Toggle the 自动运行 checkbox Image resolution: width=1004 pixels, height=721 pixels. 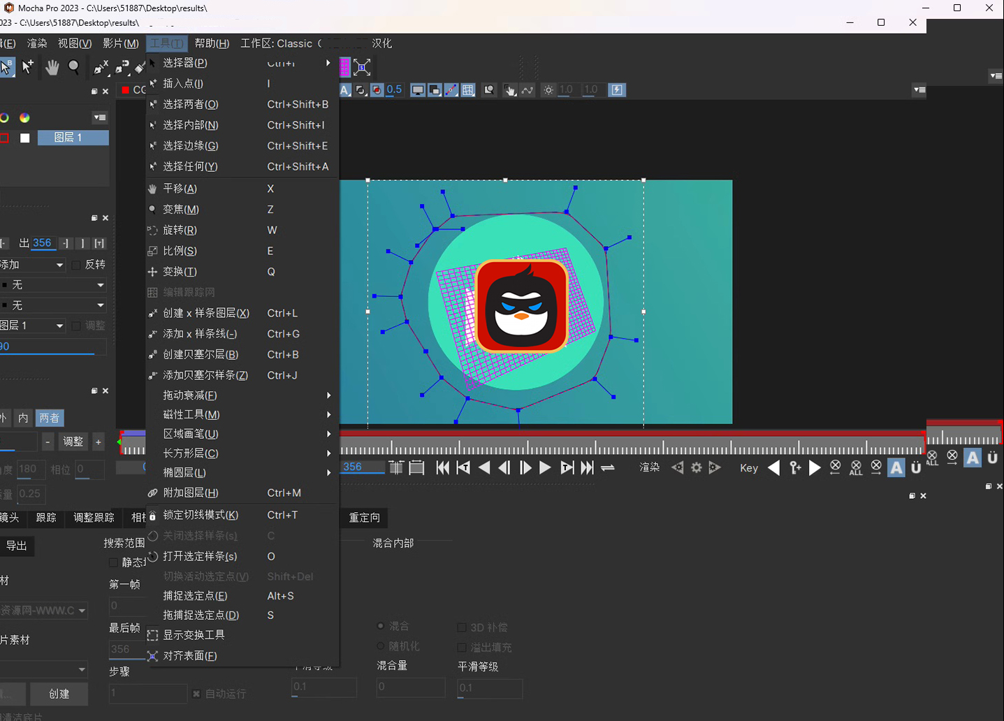pos(196,694)
